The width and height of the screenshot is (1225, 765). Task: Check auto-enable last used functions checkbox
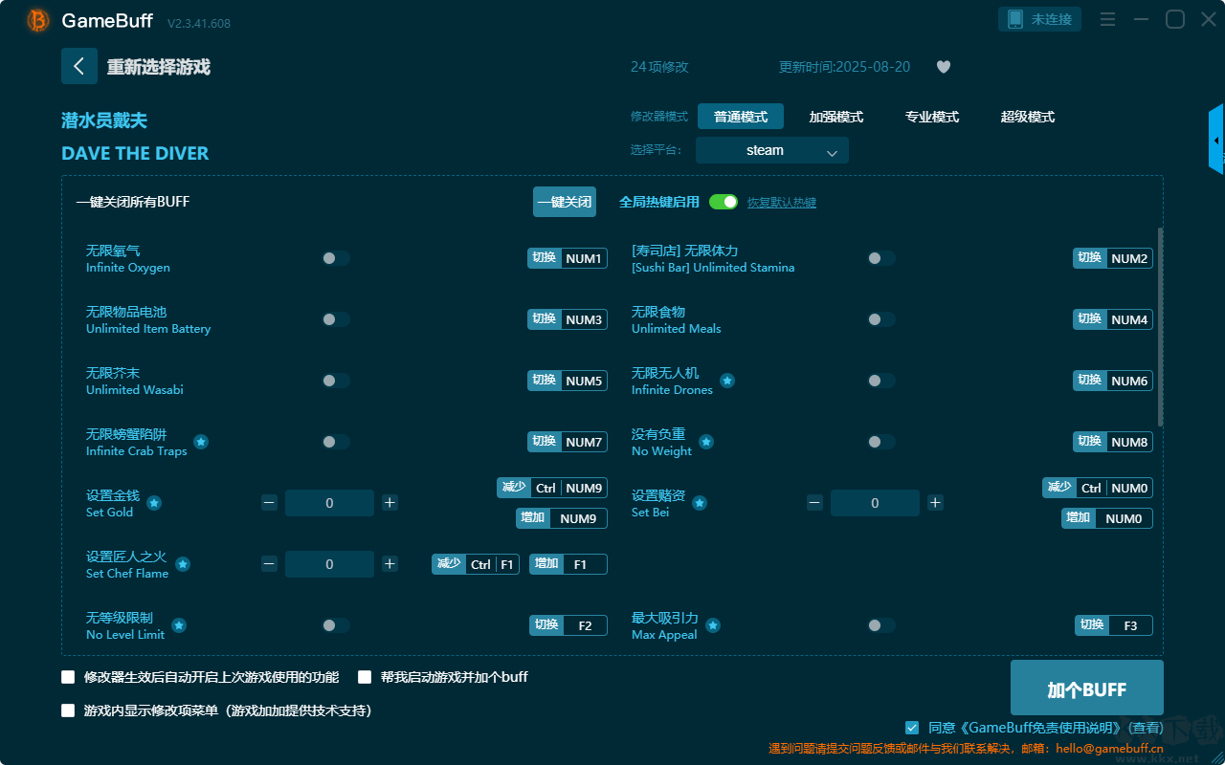68,677
